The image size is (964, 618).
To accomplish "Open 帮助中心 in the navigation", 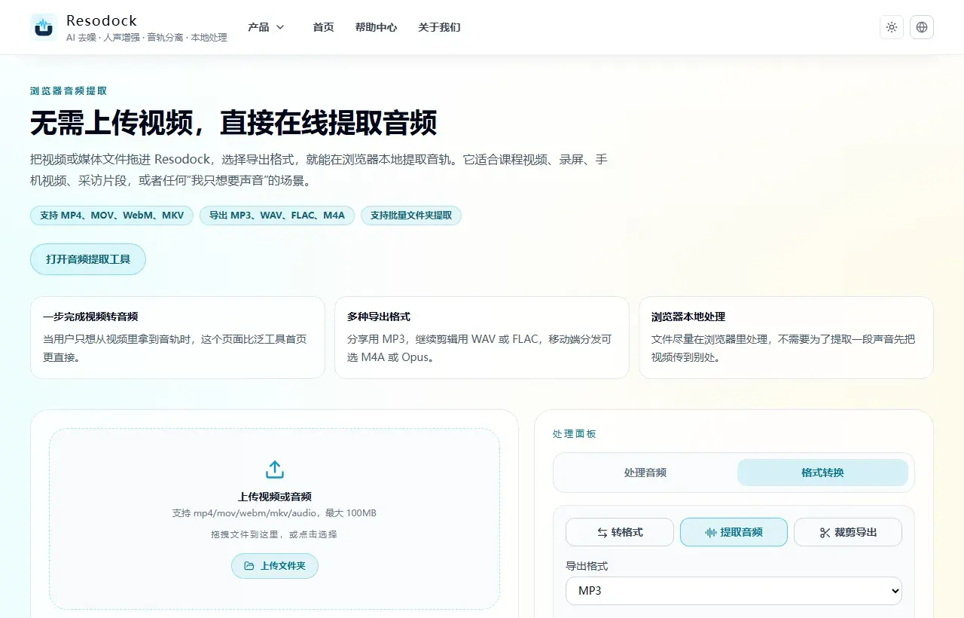I will [376, 27].
